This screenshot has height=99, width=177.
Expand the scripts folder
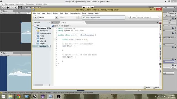tap(36, 43)
